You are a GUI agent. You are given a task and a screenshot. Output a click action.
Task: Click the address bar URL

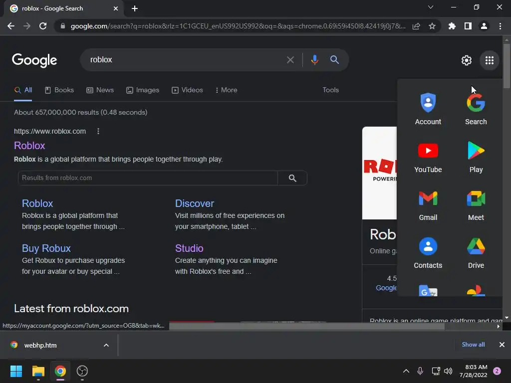238,26
